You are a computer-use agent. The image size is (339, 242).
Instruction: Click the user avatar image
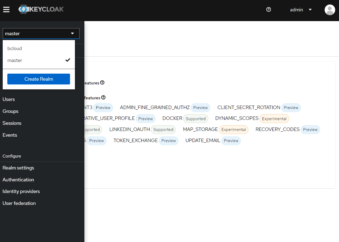[330, 10]
